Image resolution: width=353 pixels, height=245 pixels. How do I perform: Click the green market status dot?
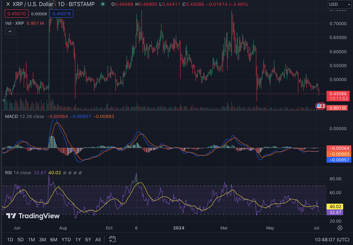point(103,4)
